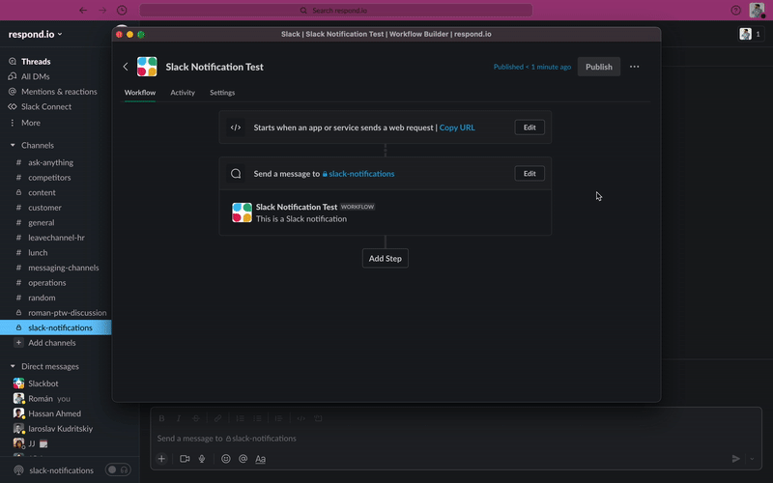
Task: Switch to the Workflow tab
Action: pyautogui.click(x=140, y=93)
